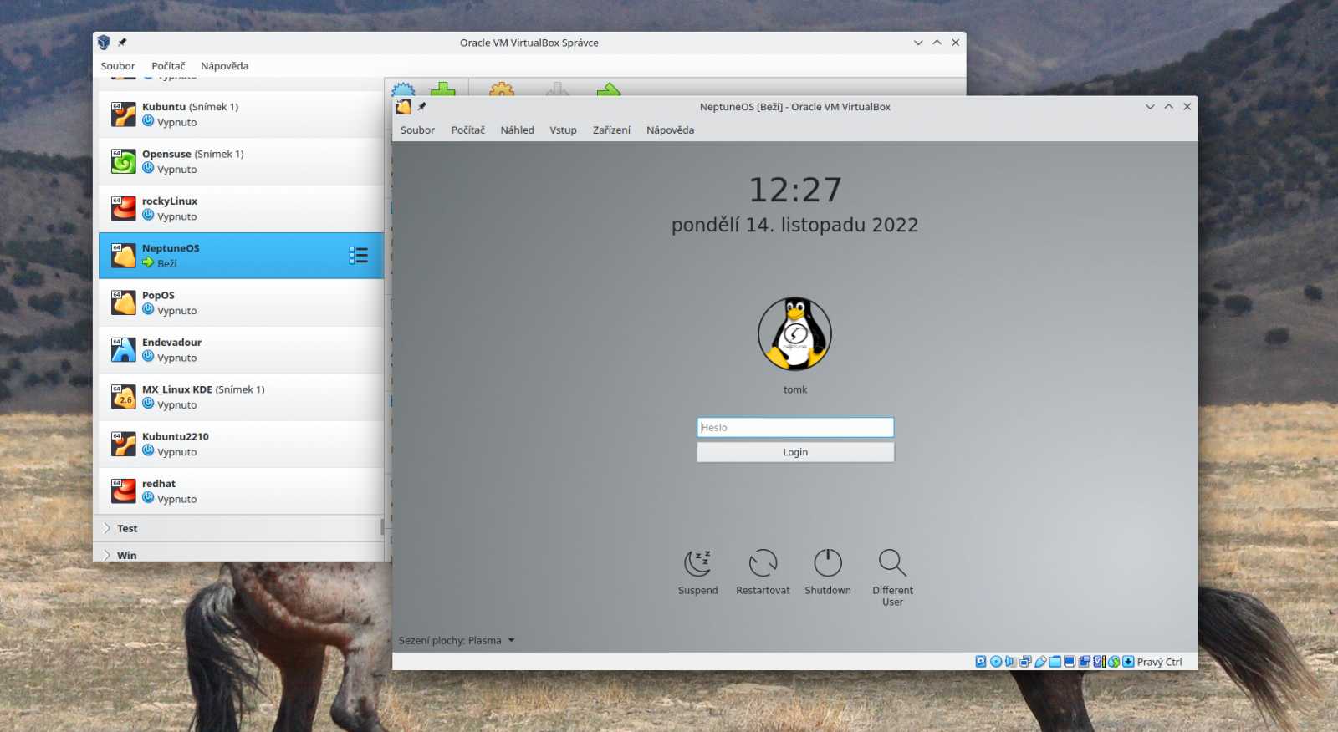This screenshot has height=732, width=1338.
Task: Click the Different User magnifier icon
Action: tap(892, 562)
